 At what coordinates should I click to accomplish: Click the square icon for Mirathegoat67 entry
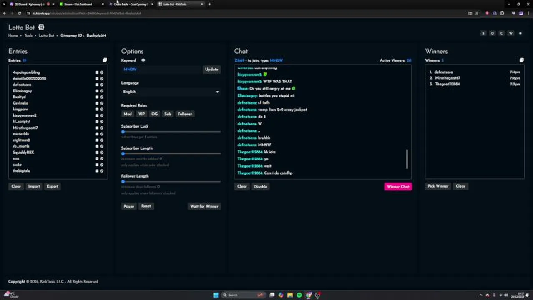point(97,128)
